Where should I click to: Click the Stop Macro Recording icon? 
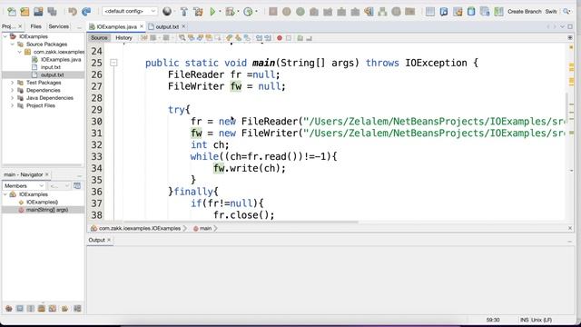(289, 38)
